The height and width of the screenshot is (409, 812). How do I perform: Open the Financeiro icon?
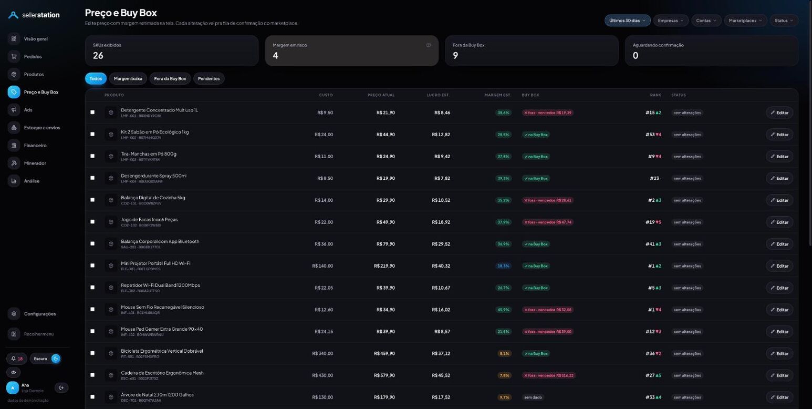(x=14, y=146)
